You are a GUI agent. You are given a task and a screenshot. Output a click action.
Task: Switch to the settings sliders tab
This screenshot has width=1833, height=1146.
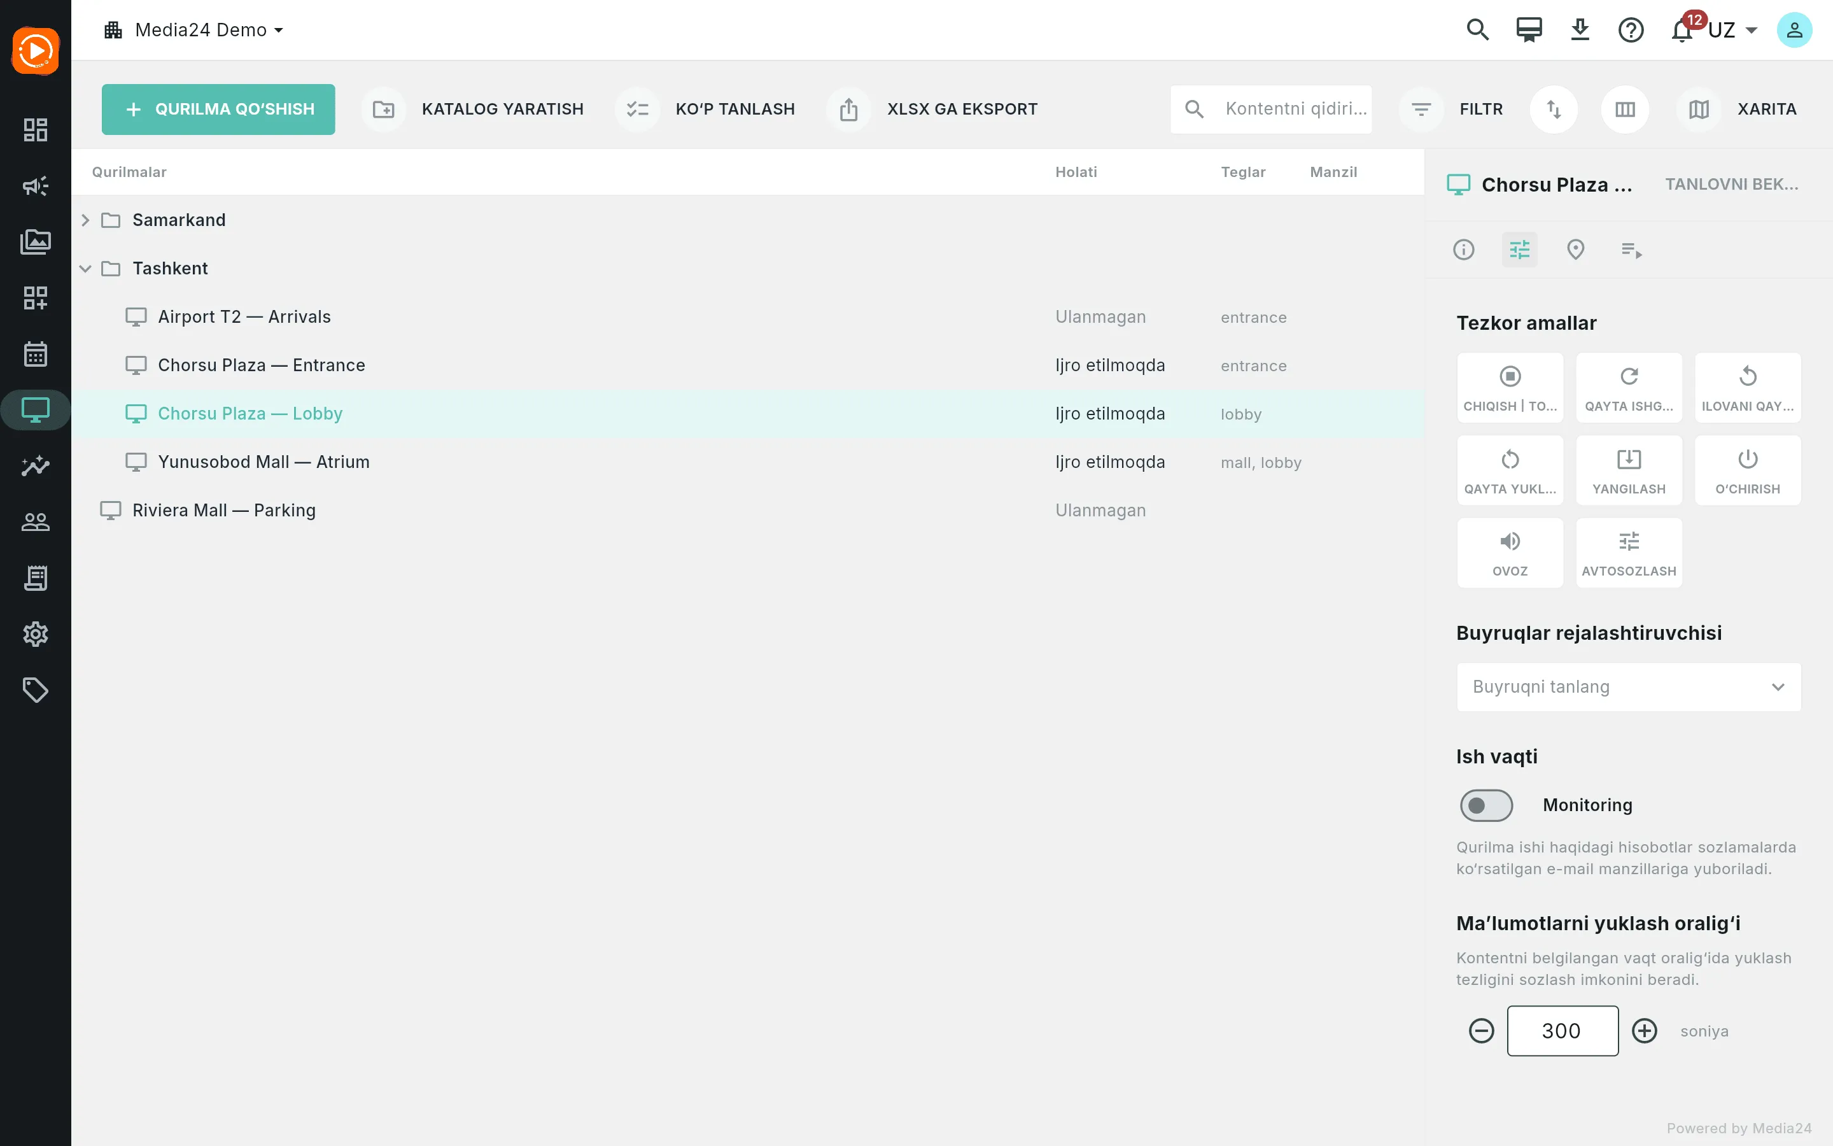pyautogui.click(x=1519, y=250)
